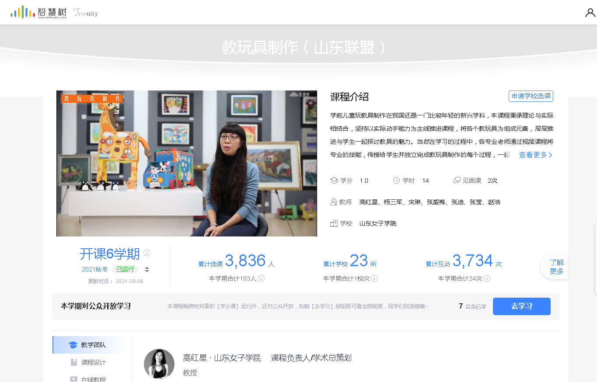The width and height of the screenshot is (597, 382).
Task: Open the 在线教程 tab
Action: click(93, 379)
